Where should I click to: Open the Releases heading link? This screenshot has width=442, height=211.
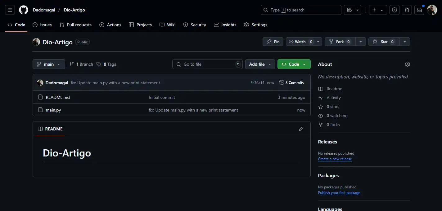pyautogui.click(x=327, y=142)
